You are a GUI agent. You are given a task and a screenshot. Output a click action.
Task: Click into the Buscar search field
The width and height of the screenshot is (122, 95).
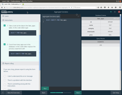pos(85,8)
